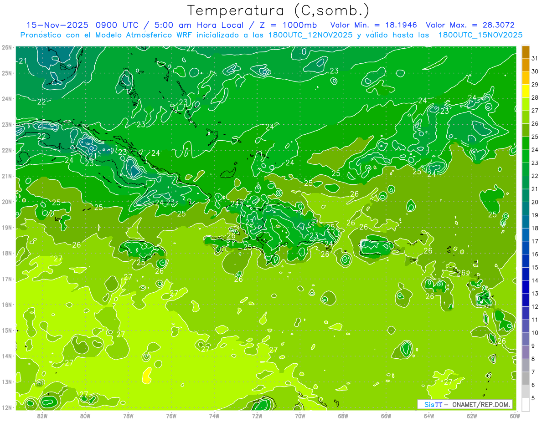Click the longitude axis label "72W"

[257, 416]
